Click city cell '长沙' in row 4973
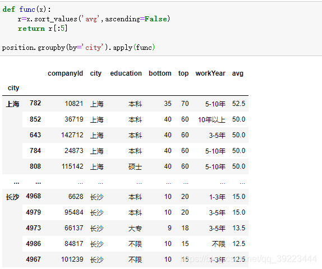 (x=96, y=229)
